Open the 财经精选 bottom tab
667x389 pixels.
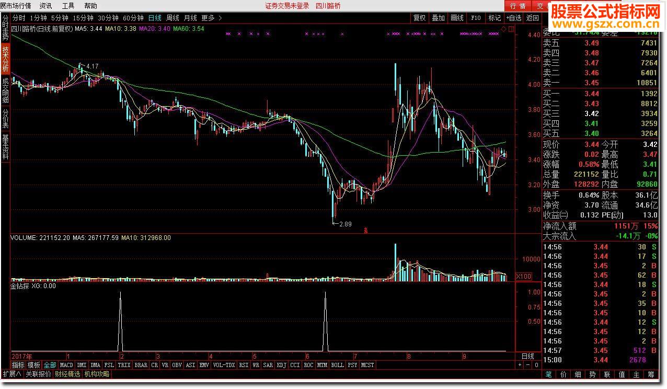click(67, 374)
